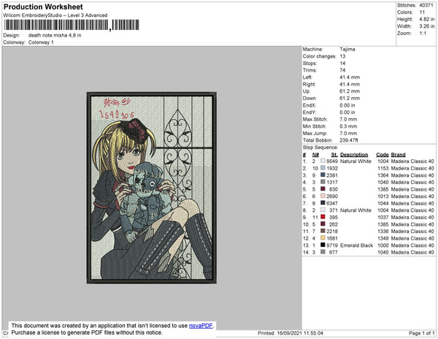The width and height of the screenshot is (438, 339).
Task: Select the Zoom value '1:1'
Action: click(423, 34)
